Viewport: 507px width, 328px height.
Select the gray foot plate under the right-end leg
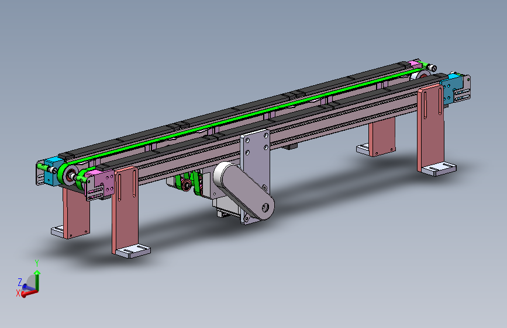[x=439, y=169]
